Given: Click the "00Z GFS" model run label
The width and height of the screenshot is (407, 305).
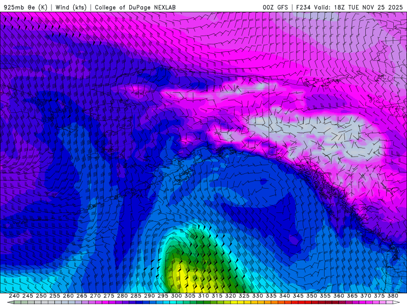Looking at the screenshot, I should [x=275, y=7].
